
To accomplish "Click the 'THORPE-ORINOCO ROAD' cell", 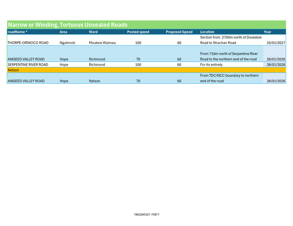I will pyautogui.click(x=28, y=43).
